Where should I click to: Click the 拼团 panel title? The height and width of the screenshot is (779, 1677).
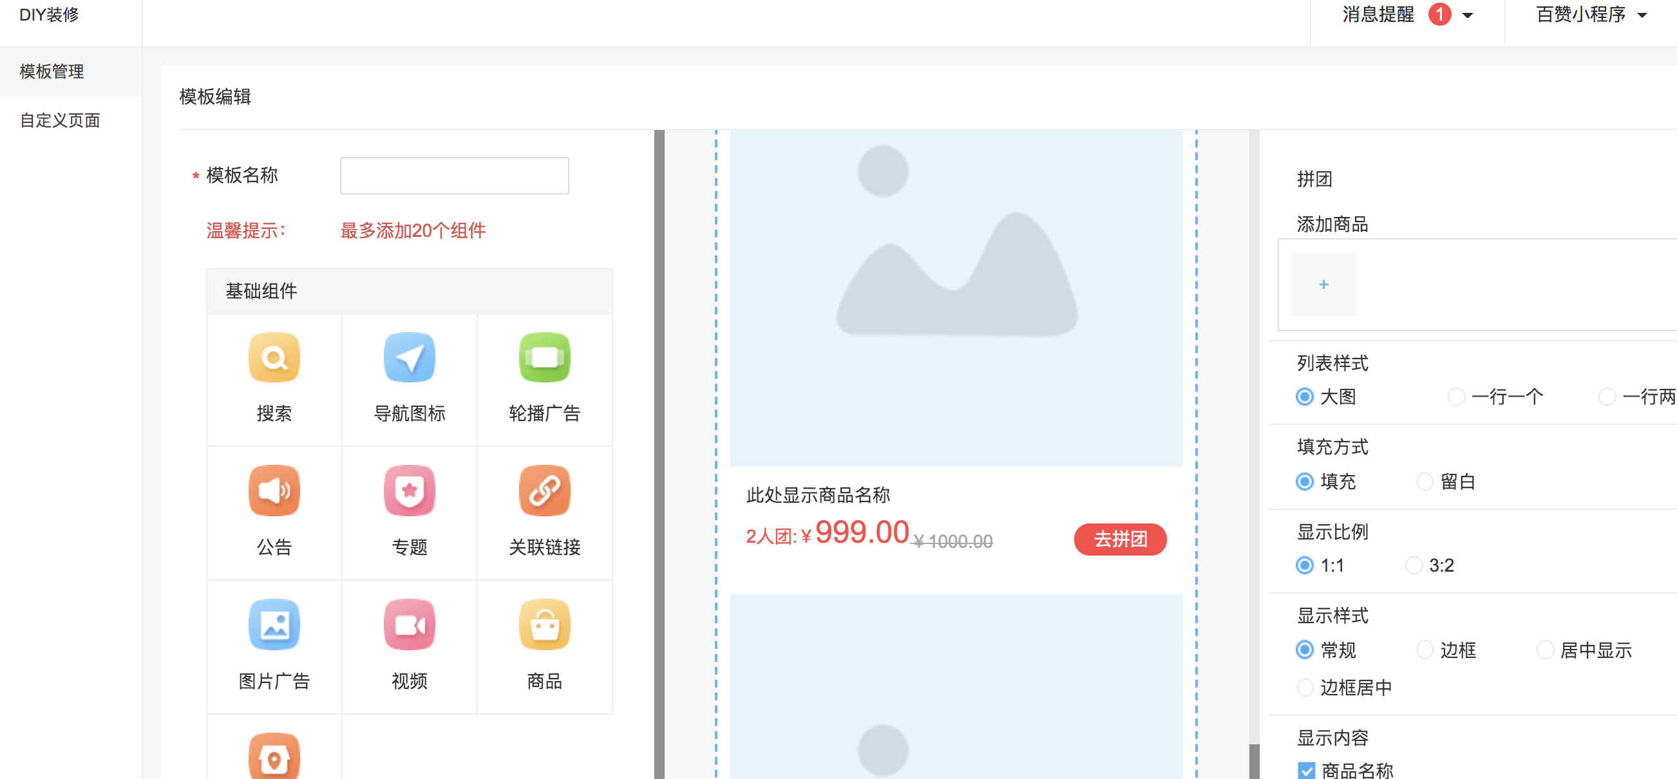[1314, 179]
